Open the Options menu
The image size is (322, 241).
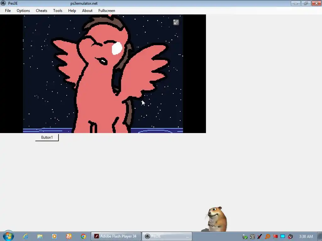23,11
